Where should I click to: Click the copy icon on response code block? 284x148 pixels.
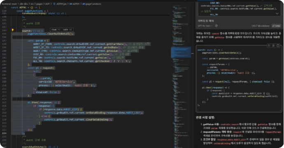point(278,46)
